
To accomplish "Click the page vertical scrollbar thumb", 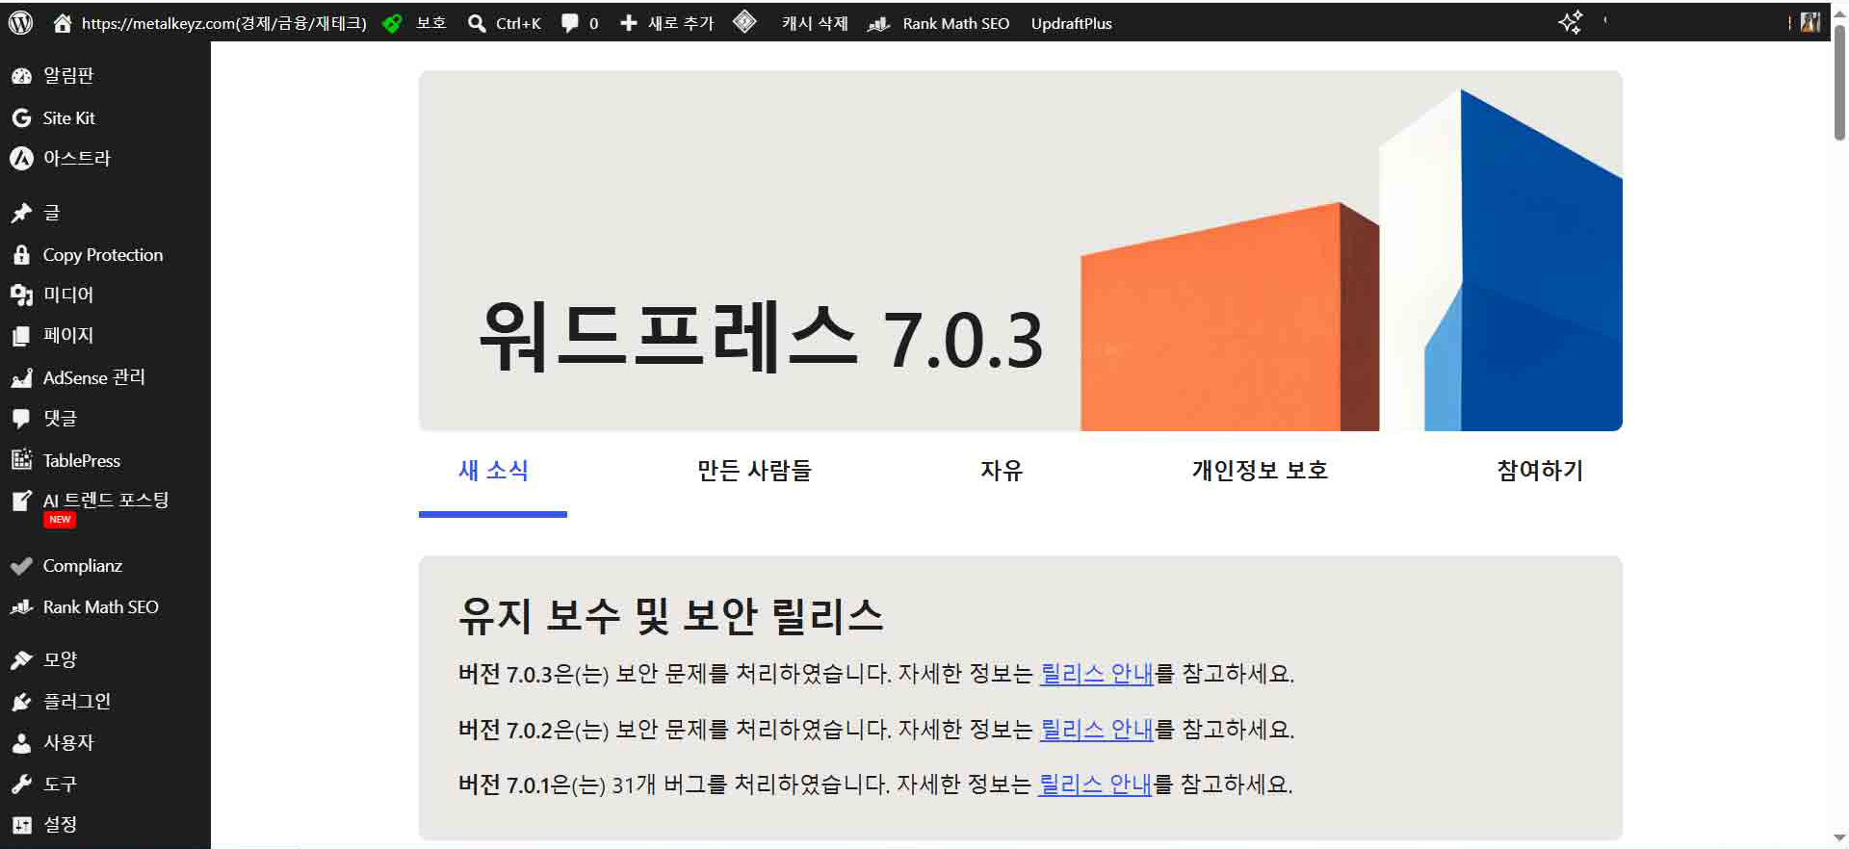I will [1839, 82].
